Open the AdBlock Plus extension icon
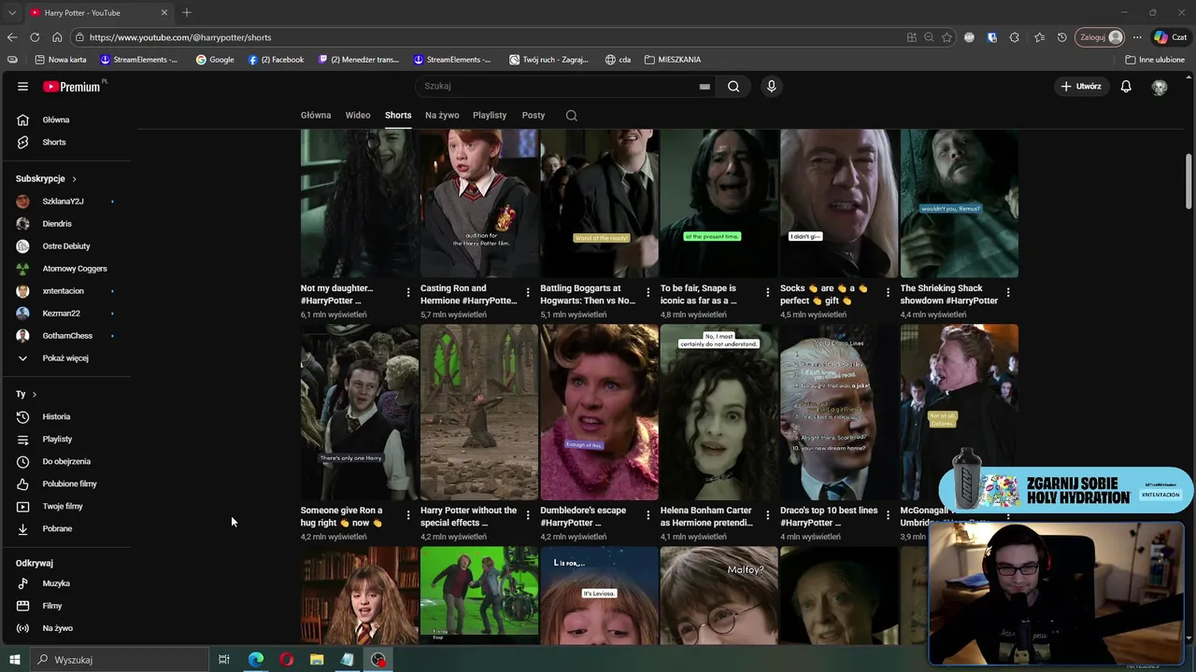The image size is (1196, 672). pyautogui.click(x=969, y=37)
